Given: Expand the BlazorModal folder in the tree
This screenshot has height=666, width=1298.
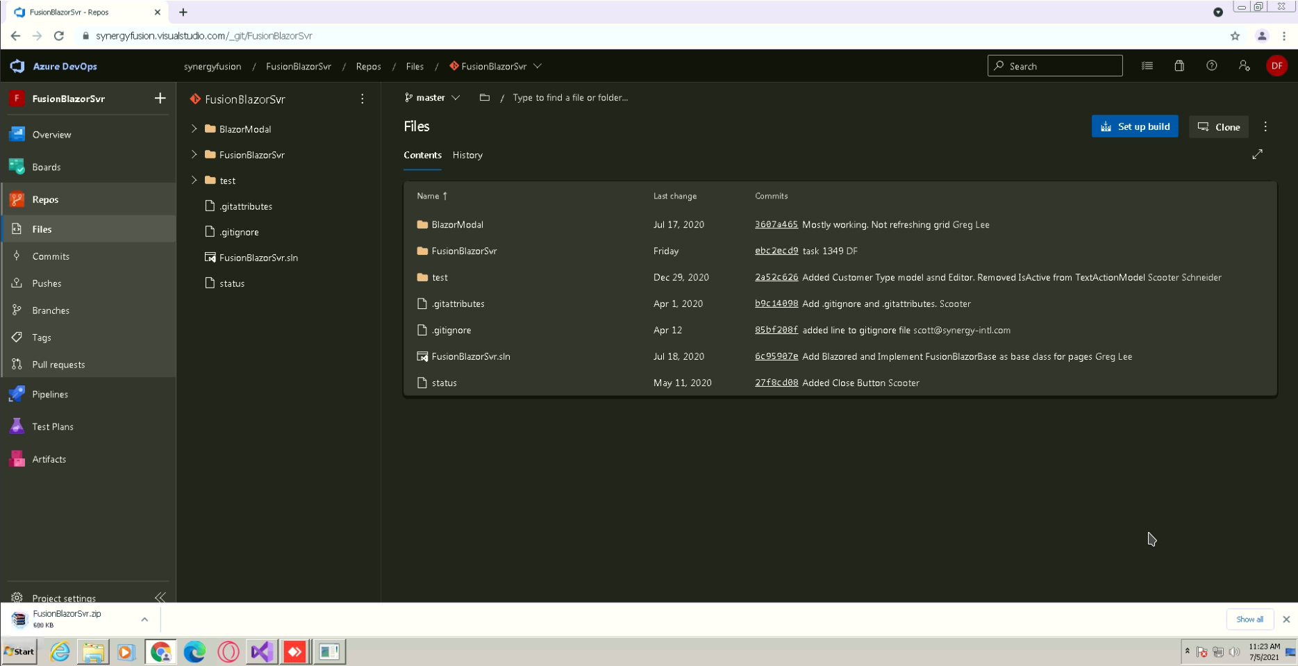Looking at the screenshot, I should coord(194,129).
